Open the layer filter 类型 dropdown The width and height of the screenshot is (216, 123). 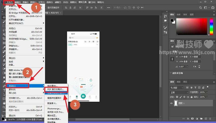pyautogui.click(x=177, y=88)
